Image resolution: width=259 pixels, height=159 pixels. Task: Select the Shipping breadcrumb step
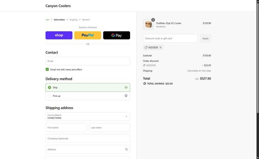click(x=73, y=19)
